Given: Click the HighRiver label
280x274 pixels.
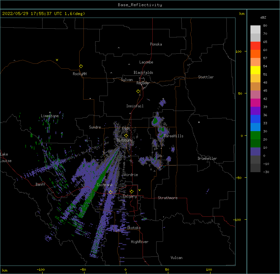Looking at the screenshot, I should point(140,242).
